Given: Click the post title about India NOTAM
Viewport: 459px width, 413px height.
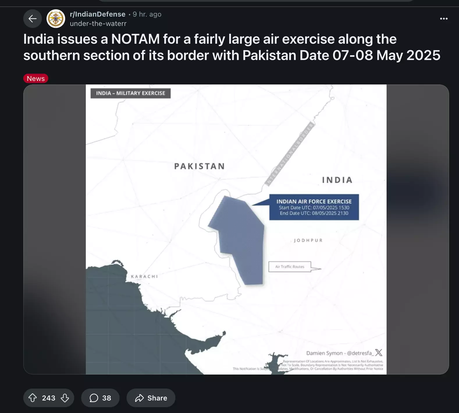Looking at the screenshot, I should [232, 47].
